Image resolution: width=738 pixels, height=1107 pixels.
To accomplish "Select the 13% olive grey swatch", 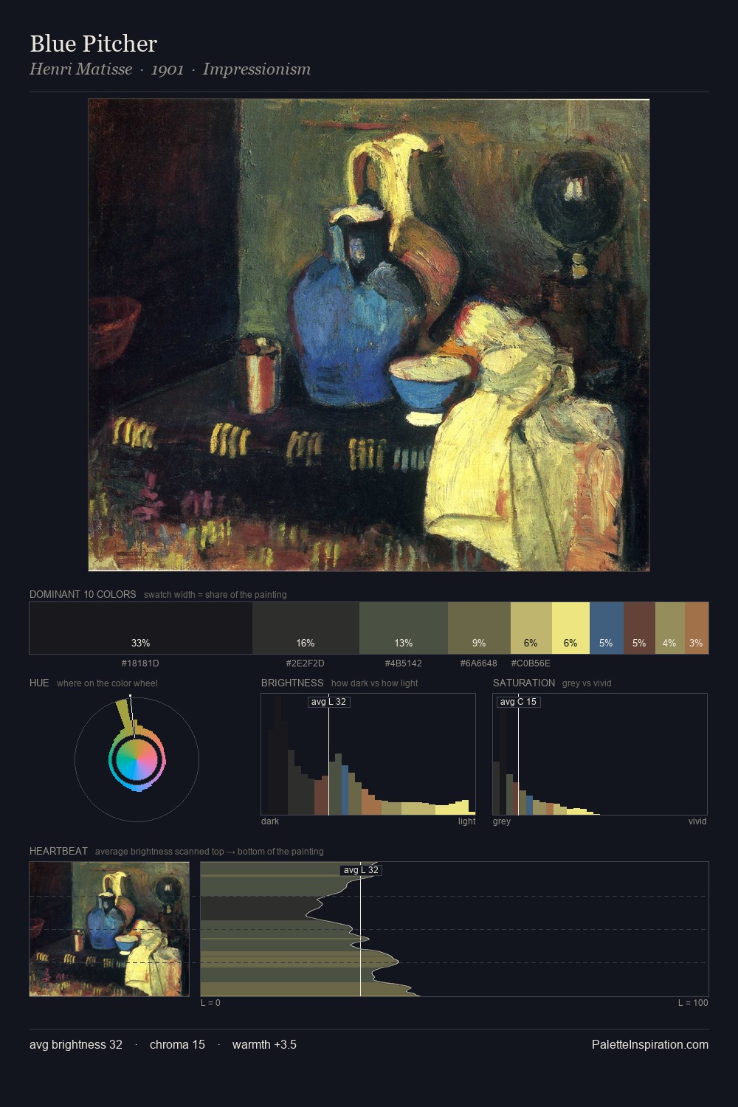I will coord(403,628).
